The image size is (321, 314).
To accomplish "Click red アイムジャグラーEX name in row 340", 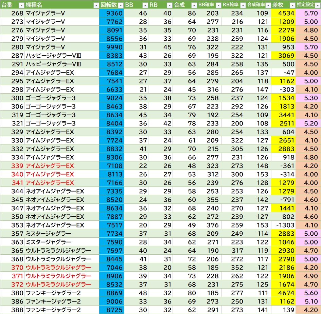I will 50,174.
